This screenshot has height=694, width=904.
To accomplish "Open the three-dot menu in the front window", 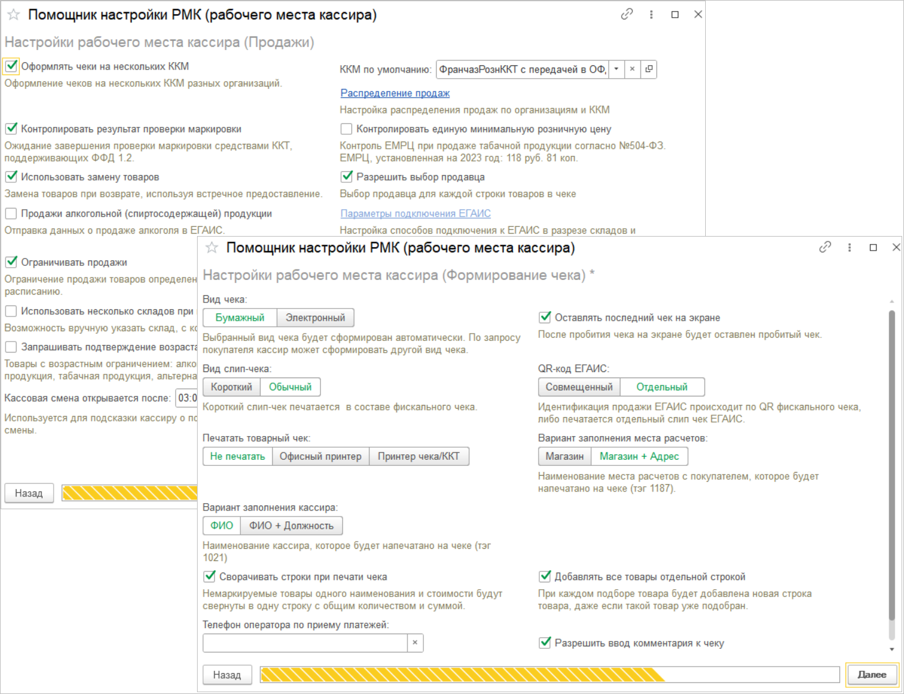I will point(849,248).
